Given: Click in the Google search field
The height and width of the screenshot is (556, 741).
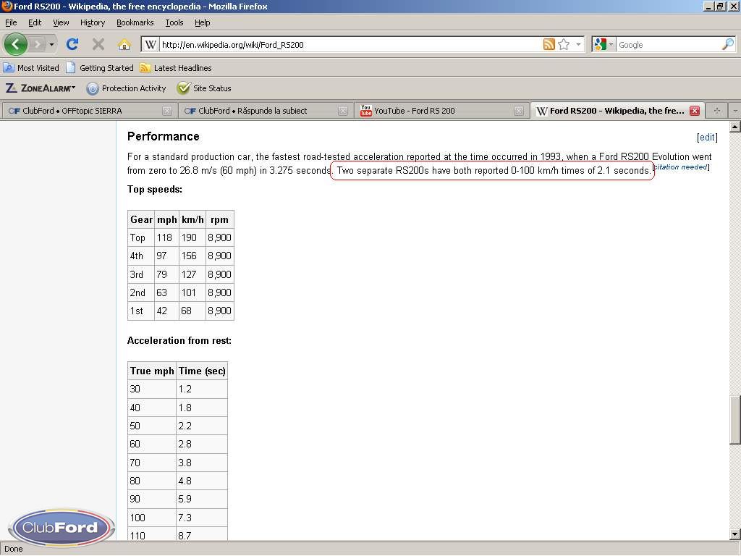Looking at the screenshot, I should [666, 45].
